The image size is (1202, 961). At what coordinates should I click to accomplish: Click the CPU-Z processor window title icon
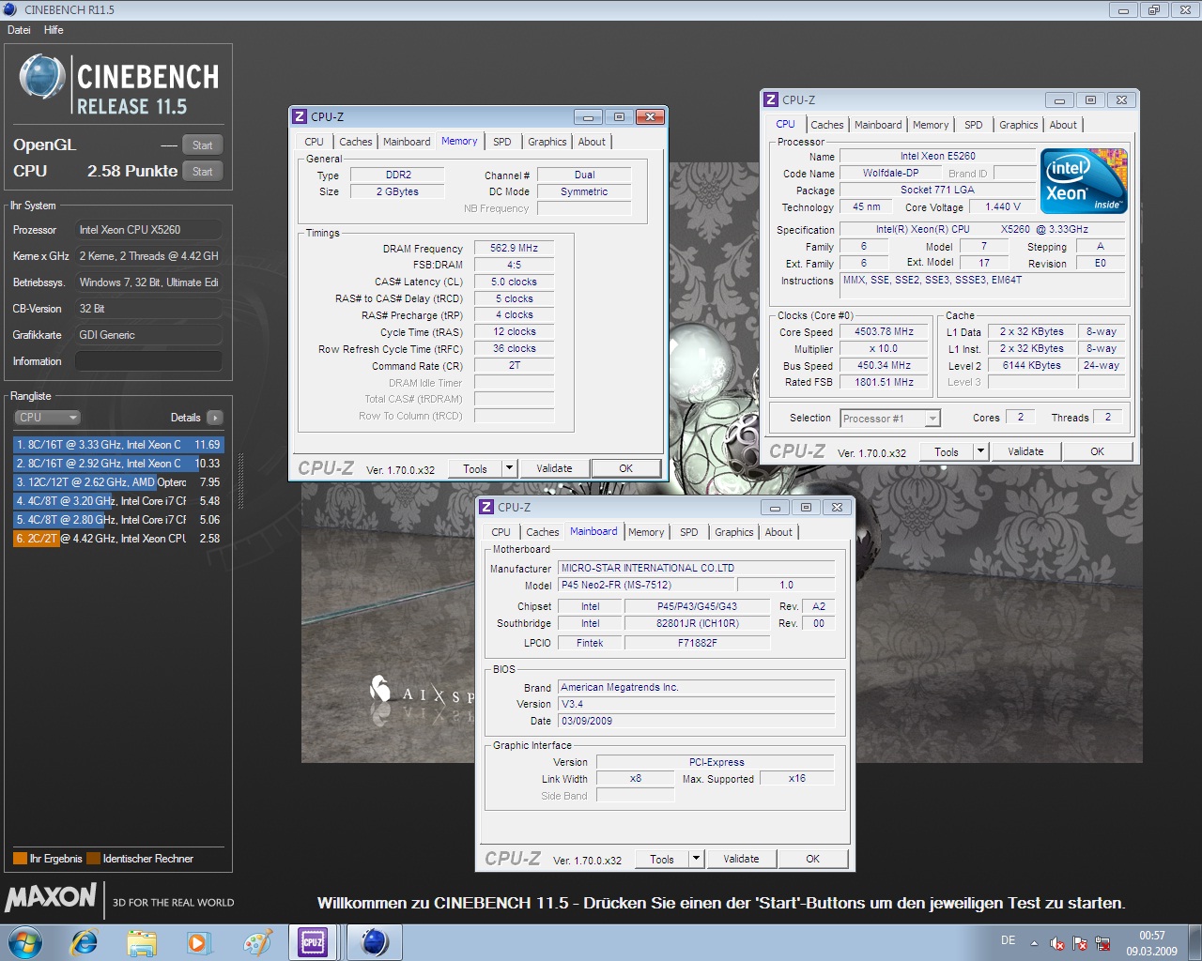click(x=771, y=99)
